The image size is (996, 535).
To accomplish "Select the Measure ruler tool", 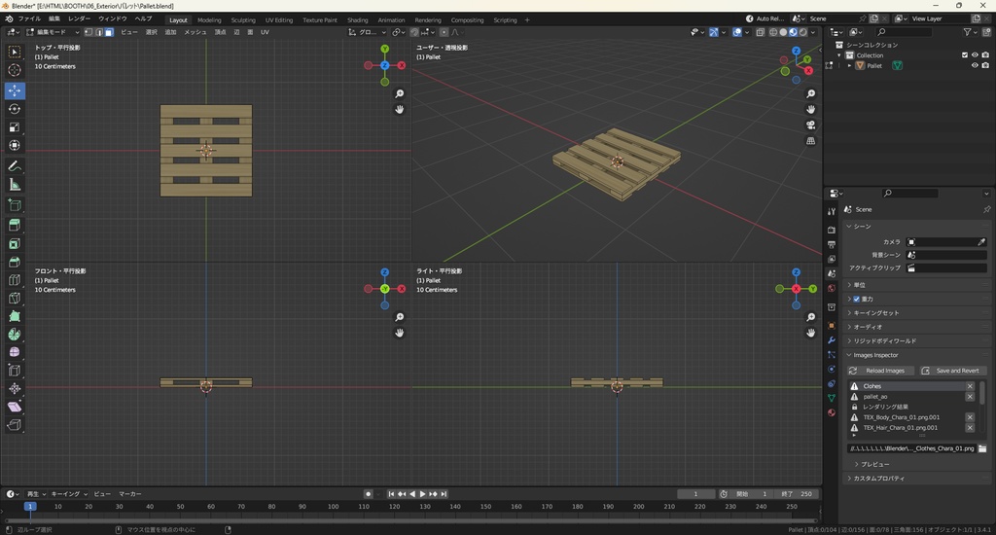I will point(15,185).
